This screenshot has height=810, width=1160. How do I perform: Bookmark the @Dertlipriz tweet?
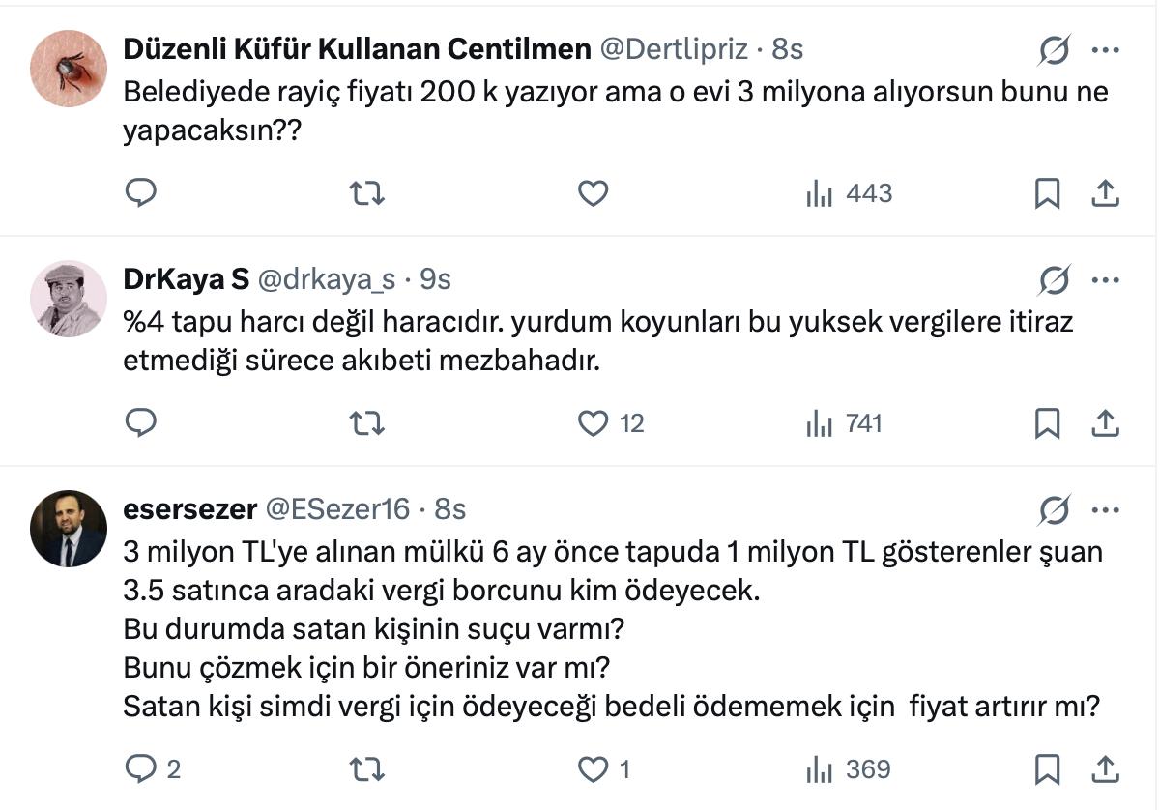coord(1048,193)
